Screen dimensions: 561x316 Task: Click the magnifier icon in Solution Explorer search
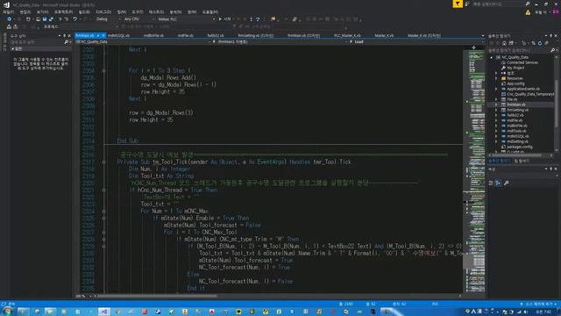click(553, 50)
